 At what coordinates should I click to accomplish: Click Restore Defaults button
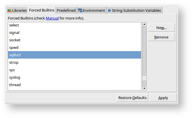point(132,98)
